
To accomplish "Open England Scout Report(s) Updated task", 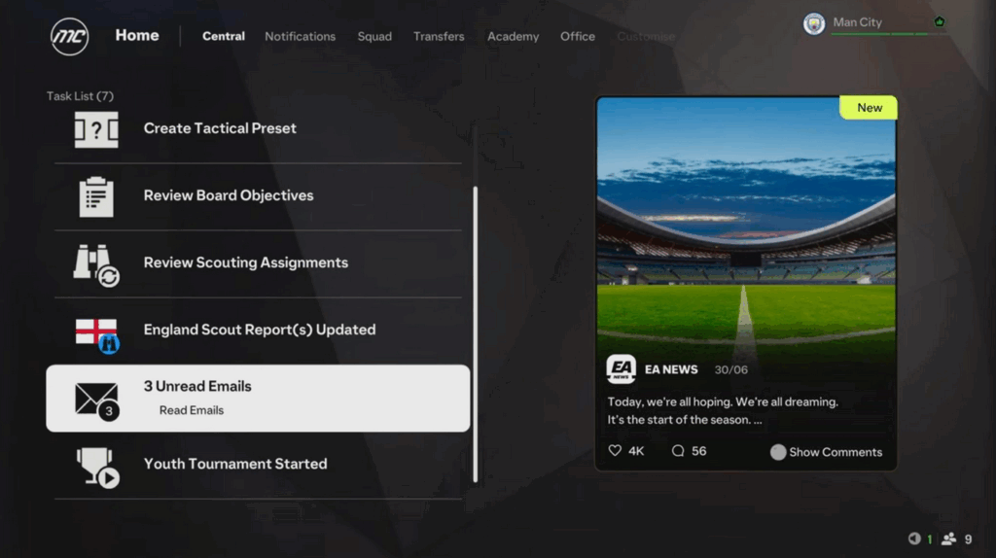I will point(258,331).
